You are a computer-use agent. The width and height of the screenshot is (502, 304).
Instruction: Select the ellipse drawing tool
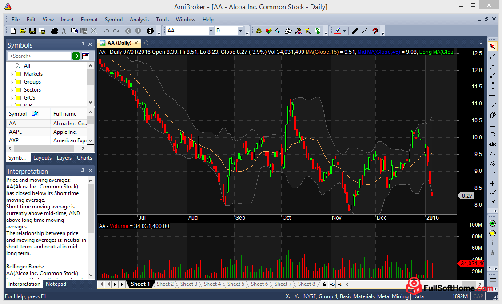tap(492, 134)
